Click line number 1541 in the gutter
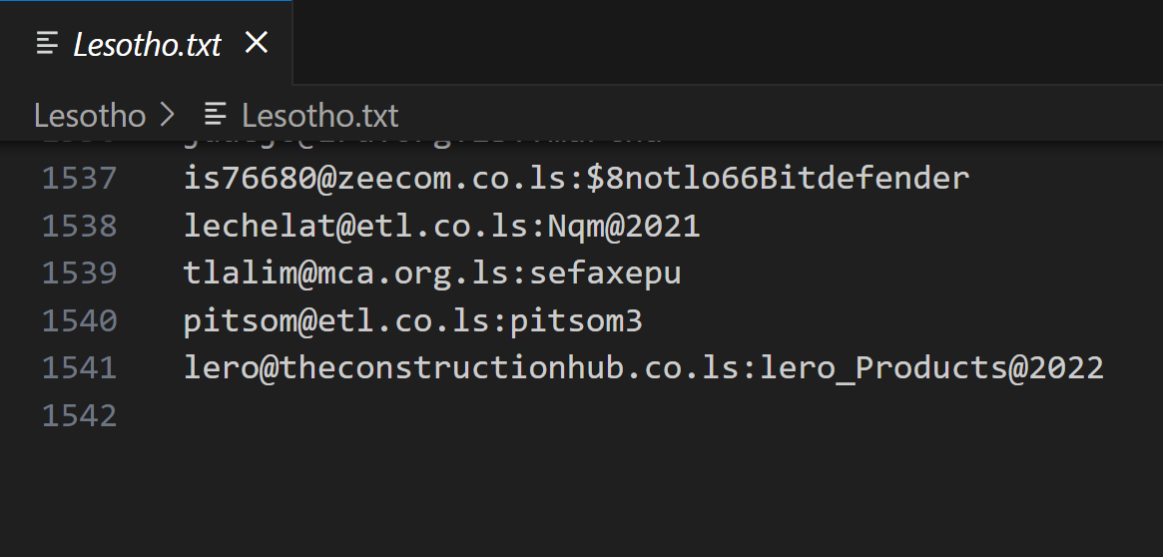The width and height of the screenshot is (1163, 557). pos(80,367)
